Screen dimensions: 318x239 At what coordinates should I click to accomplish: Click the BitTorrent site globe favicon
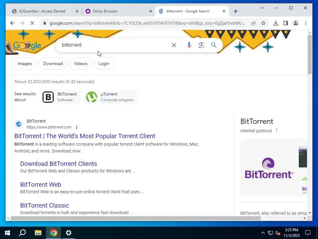click(18, 124)
